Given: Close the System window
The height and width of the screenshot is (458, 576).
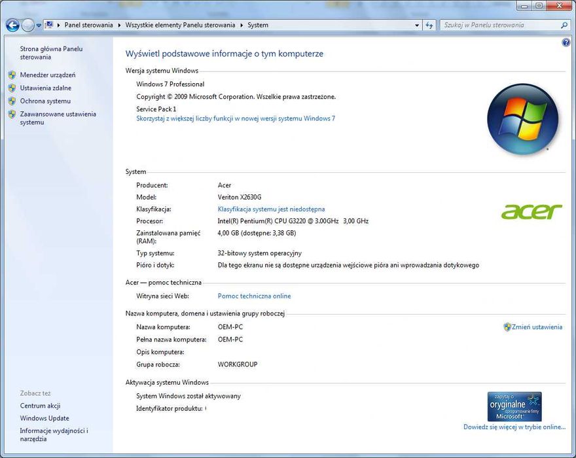Looking at the screenshot, I should (559, 6).
